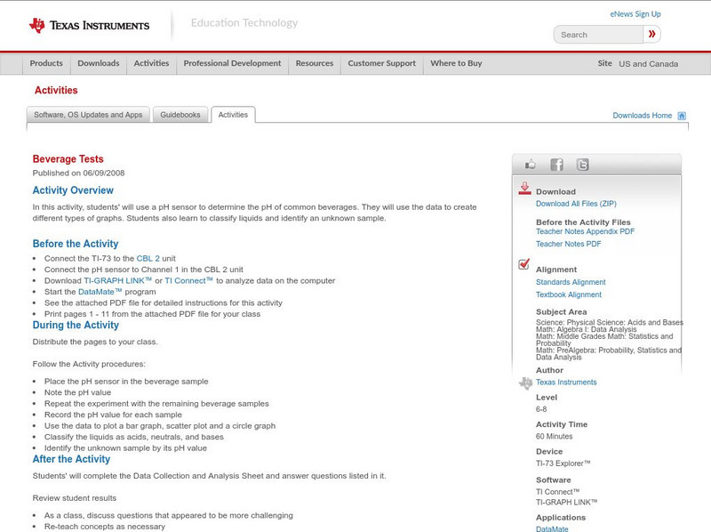Click the Downloads Home house icon
Viewport: 711px width, 532px height.
coord(682,116)
